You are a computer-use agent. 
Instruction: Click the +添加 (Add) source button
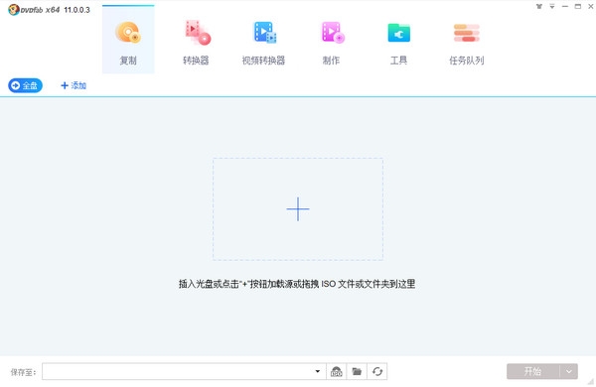[74, 85]
